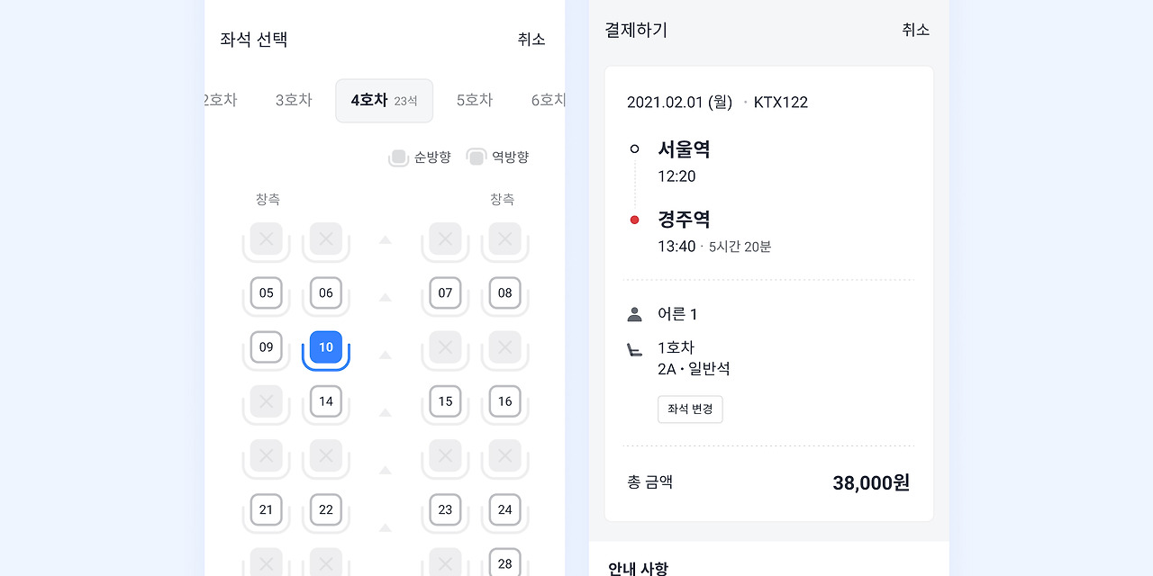This screenshot has width=1153, height=576.
Task: Switch to the 3호차 car tab
Action: (294, 100)
